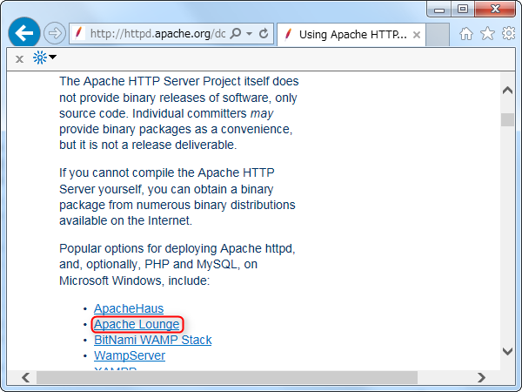Click the search magnifier in address bar
This screenshot has width=522, height=392.
pos(236,33)
